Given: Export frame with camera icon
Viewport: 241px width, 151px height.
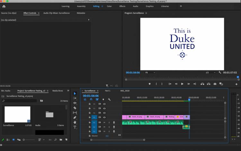Looking at the screenshot, I should (215, 84).
